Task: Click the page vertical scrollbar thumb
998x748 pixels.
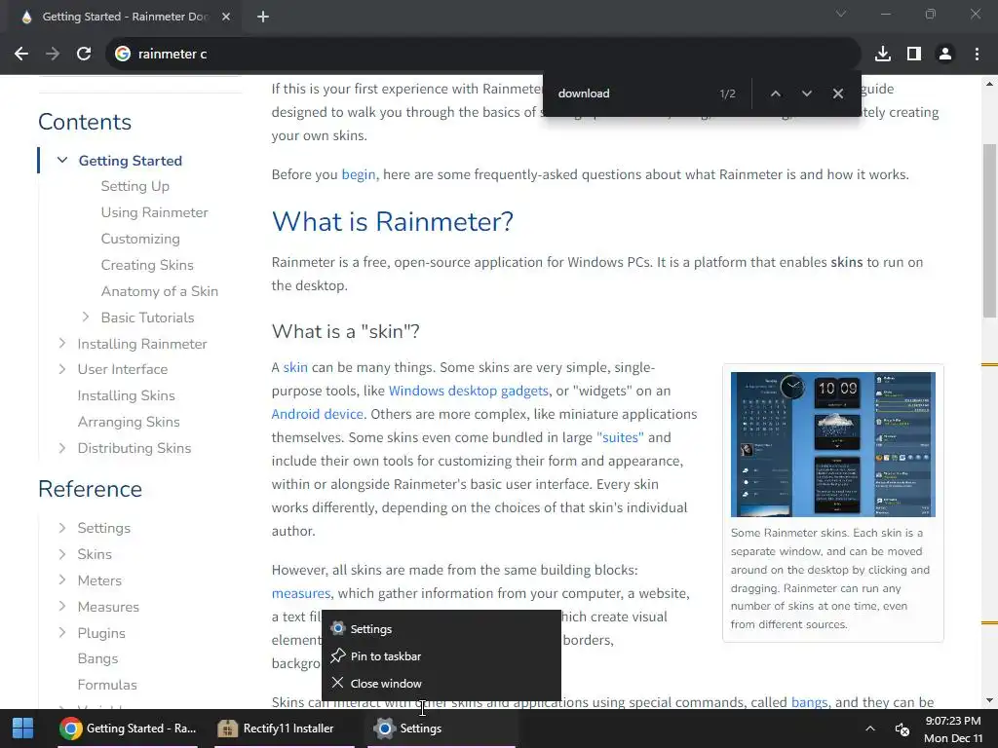Action: 990,230
